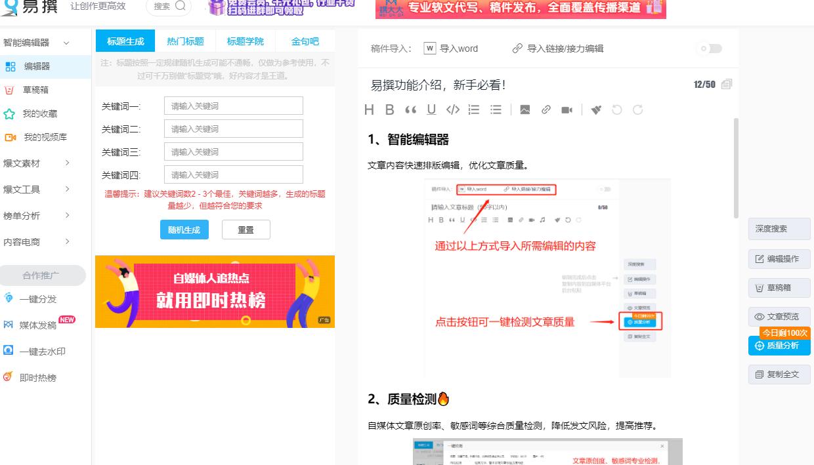The width and height of the screenshot is (814, 465).
Task: Create an ordered list
Action: (474, 110)
